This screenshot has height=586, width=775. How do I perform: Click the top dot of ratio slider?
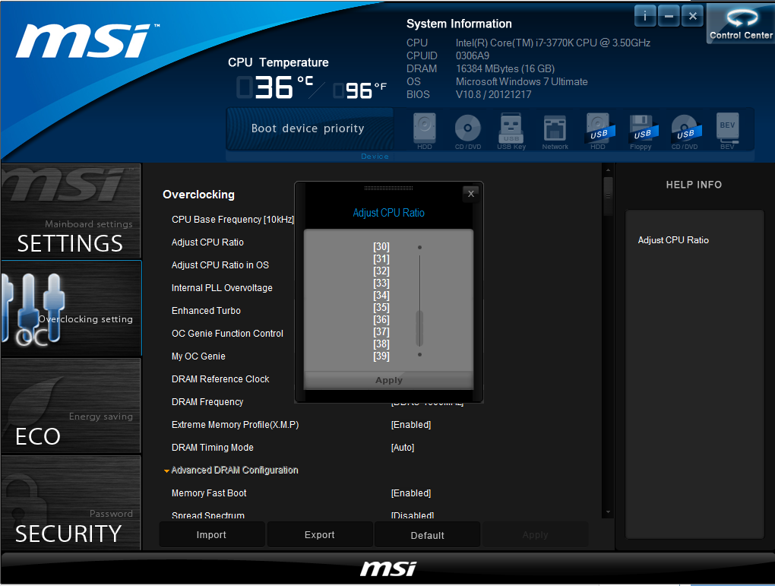point(419,247)
